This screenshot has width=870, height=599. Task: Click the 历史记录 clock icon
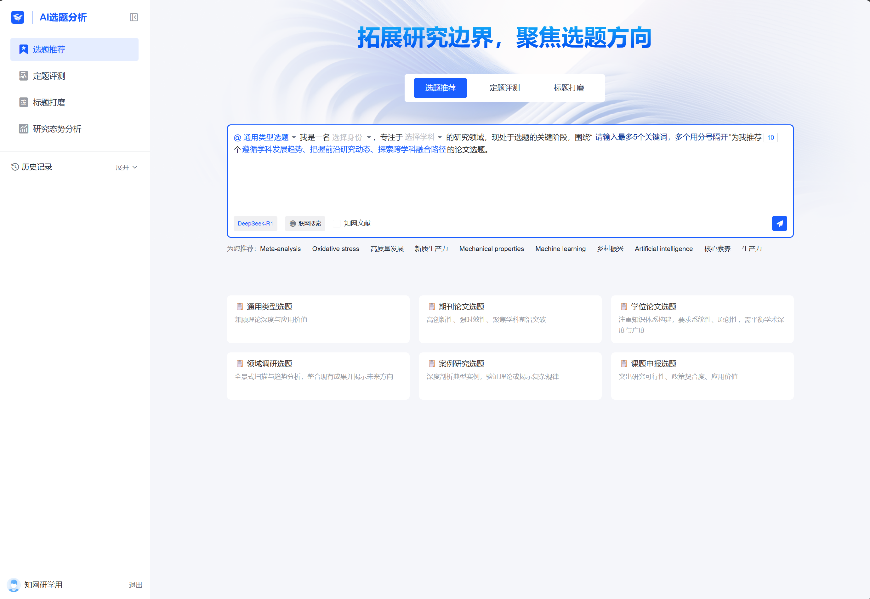point(15,167)
